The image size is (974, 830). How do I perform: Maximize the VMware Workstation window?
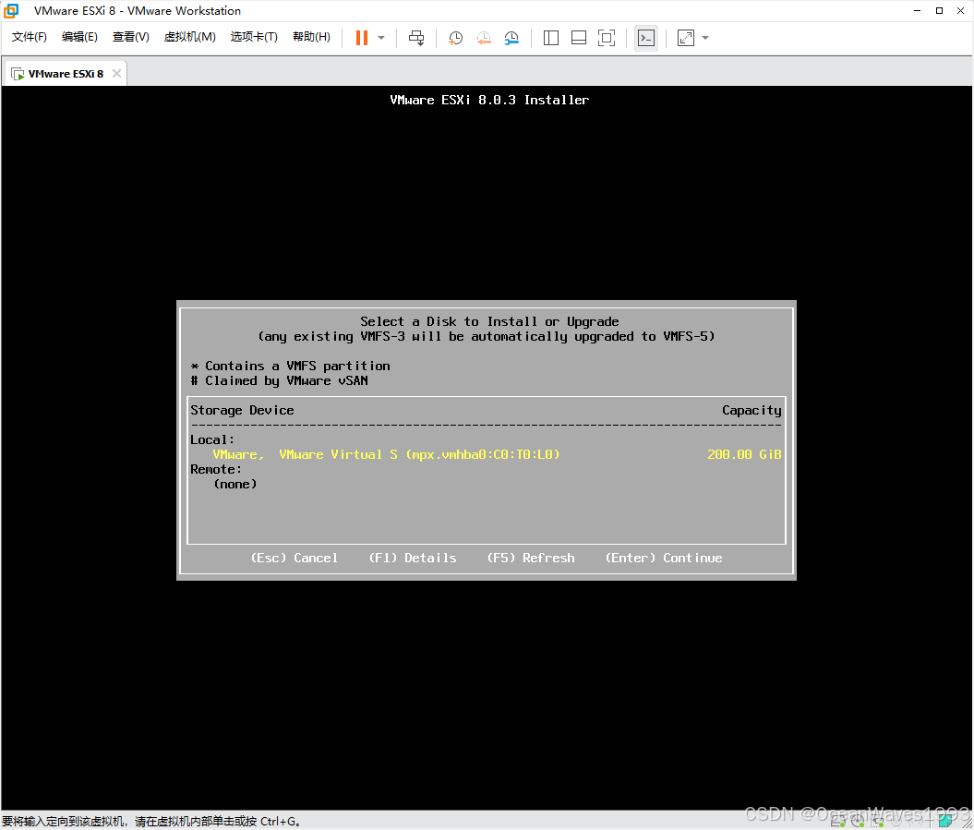coord(939,10)
